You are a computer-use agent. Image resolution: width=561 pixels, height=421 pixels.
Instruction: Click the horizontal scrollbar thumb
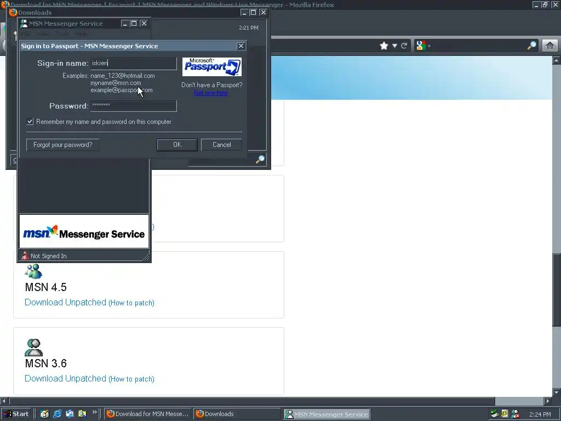[252, 401]
